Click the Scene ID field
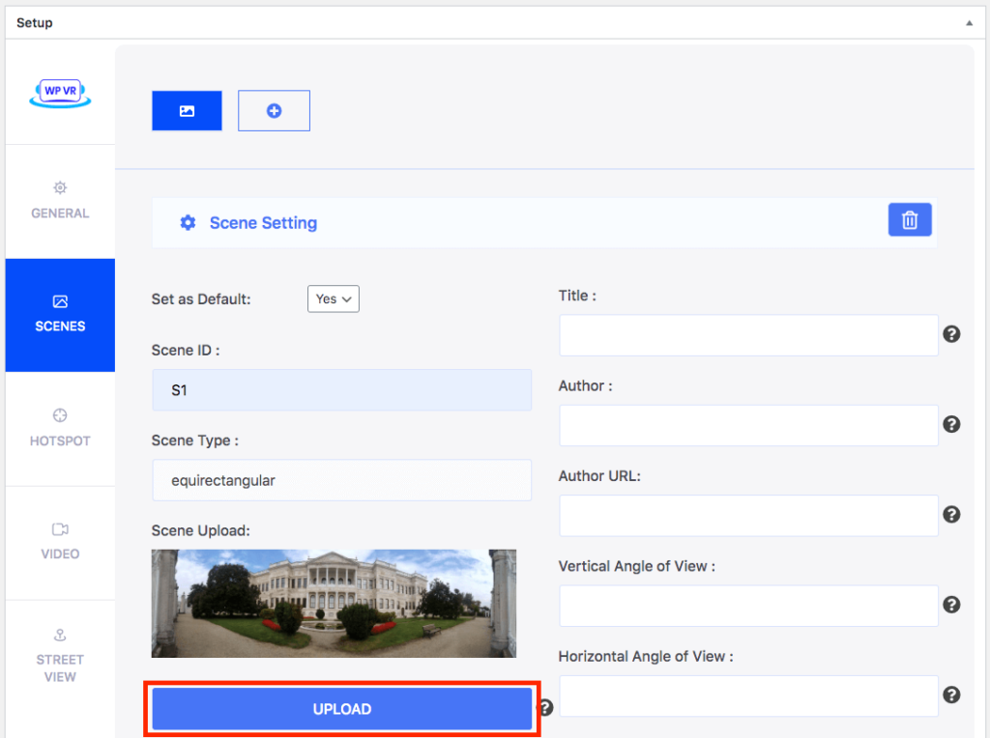This screenshot has height=738, width=990. pyautogui.click(x=341, y=390)
